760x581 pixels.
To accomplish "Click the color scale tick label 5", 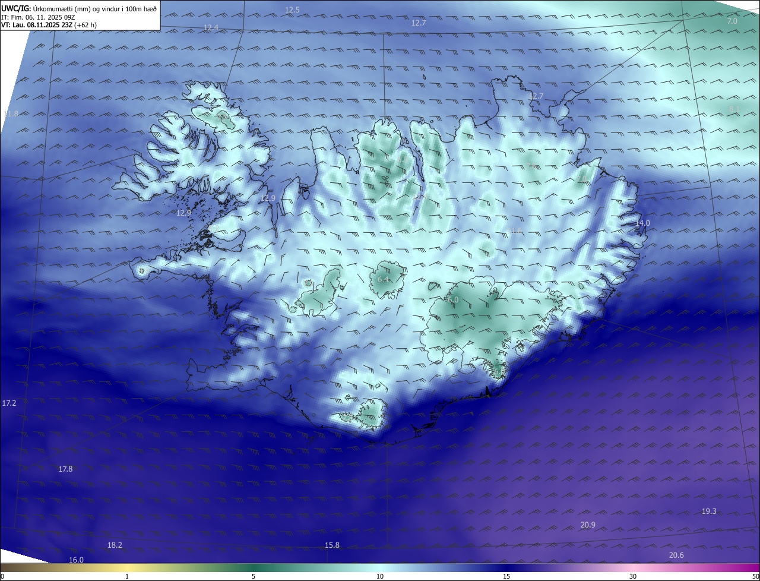I will (x=254, y=576).
